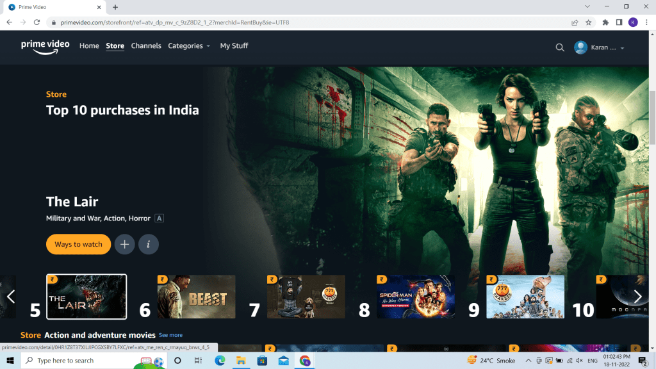Open My Stuff page
Image resolution: width=656 pixels, height=369 pixels.
coord(234,45)
